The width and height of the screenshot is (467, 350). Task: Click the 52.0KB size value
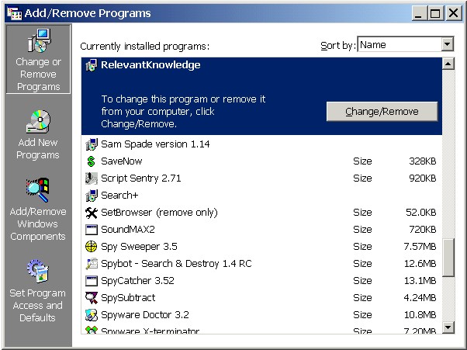pyautogui.click(x=420, y=213)
